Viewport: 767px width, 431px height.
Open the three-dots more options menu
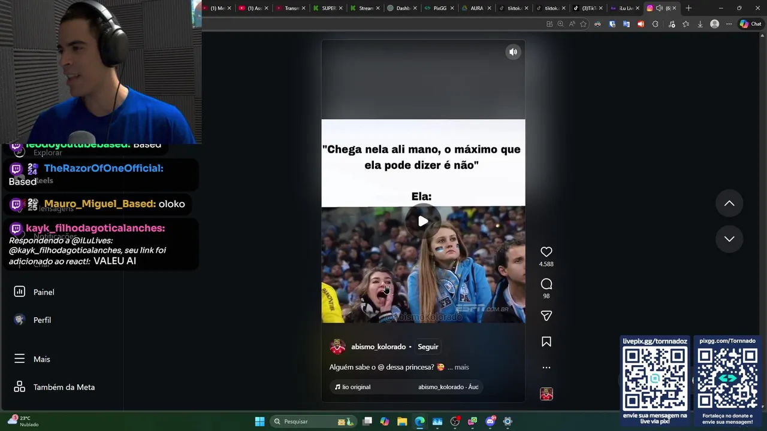tap(546, 368)
